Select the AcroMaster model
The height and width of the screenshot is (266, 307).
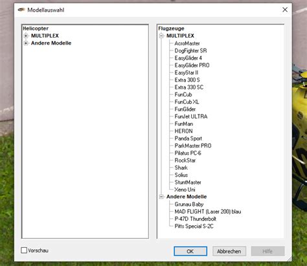tap(187, 43)
